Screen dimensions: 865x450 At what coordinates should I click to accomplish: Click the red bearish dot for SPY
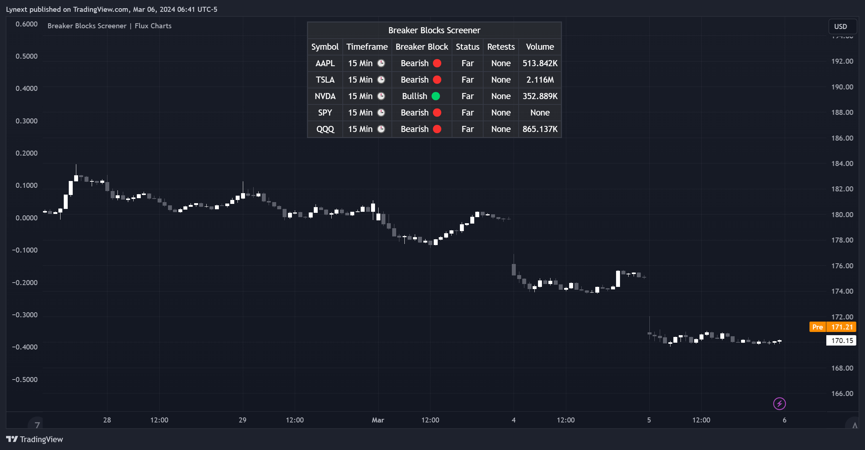pyautogui.click(x=437, y=112)
